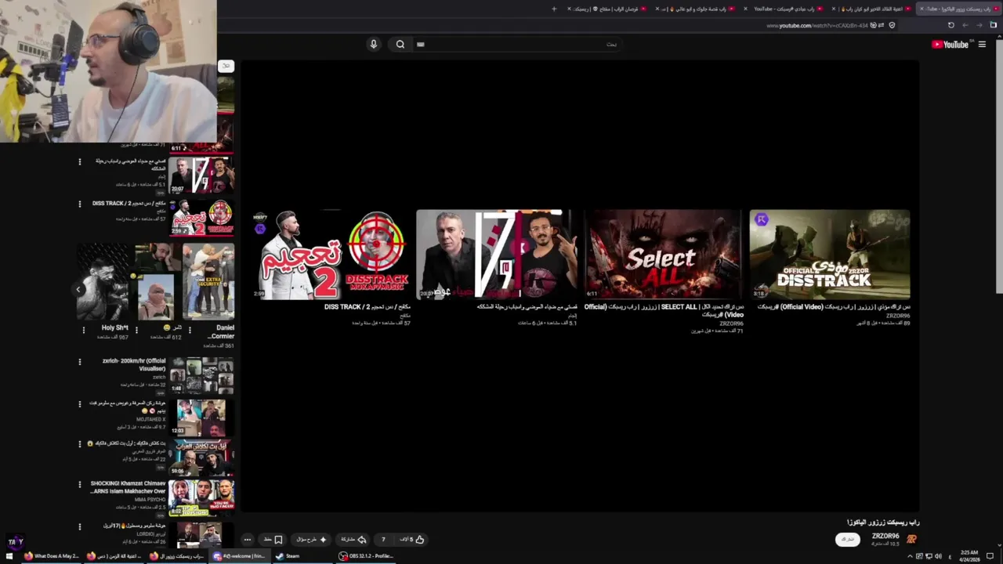Open the MOJTAHED X sidebar video thumbnail
Viewport: 1003px width, 564px height.
click(201, 418)
